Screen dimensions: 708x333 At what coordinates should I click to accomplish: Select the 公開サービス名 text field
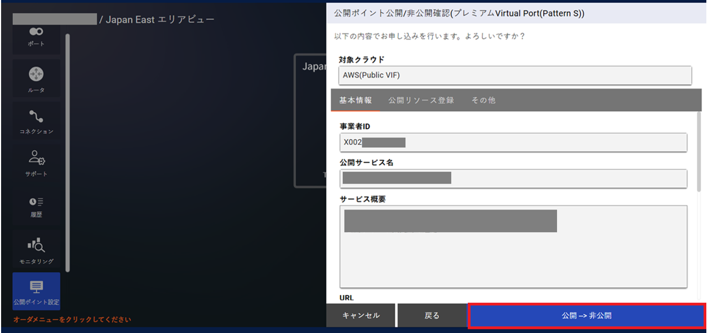point(513,178)
